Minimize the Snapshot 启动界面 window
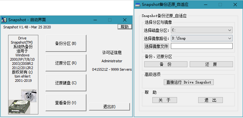Screen dimensions: 243x118 [95, 20]
